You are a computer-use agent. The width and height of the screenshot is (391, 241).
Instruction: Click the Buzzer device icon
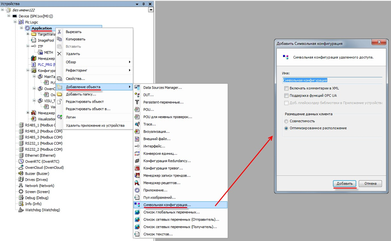21,174
